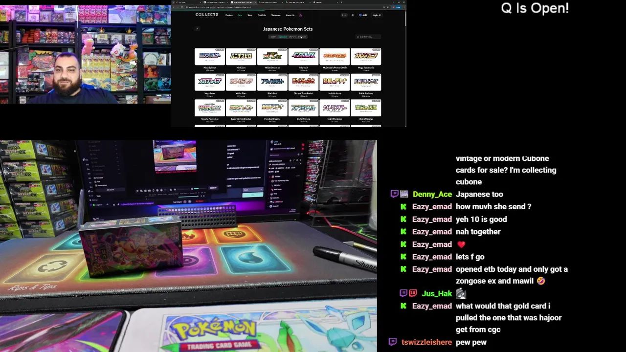The width and height of the screenshot is (626, 352).
Task: Click the browser reload button
Action: point(182,7)
